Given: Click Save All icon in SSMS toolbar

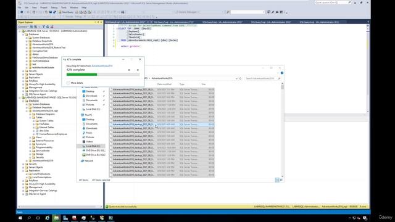Looking at the screenshot, I should click(x=54, y=12).
